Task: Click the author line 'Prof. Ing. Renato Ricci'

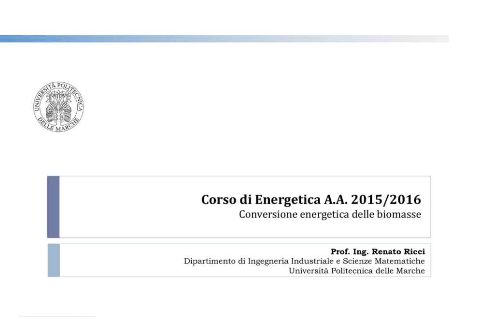Action: coord(378,252)
